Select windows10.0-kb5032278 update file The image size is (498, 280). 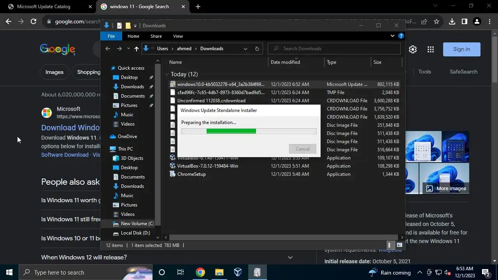[x=221, y=84]
